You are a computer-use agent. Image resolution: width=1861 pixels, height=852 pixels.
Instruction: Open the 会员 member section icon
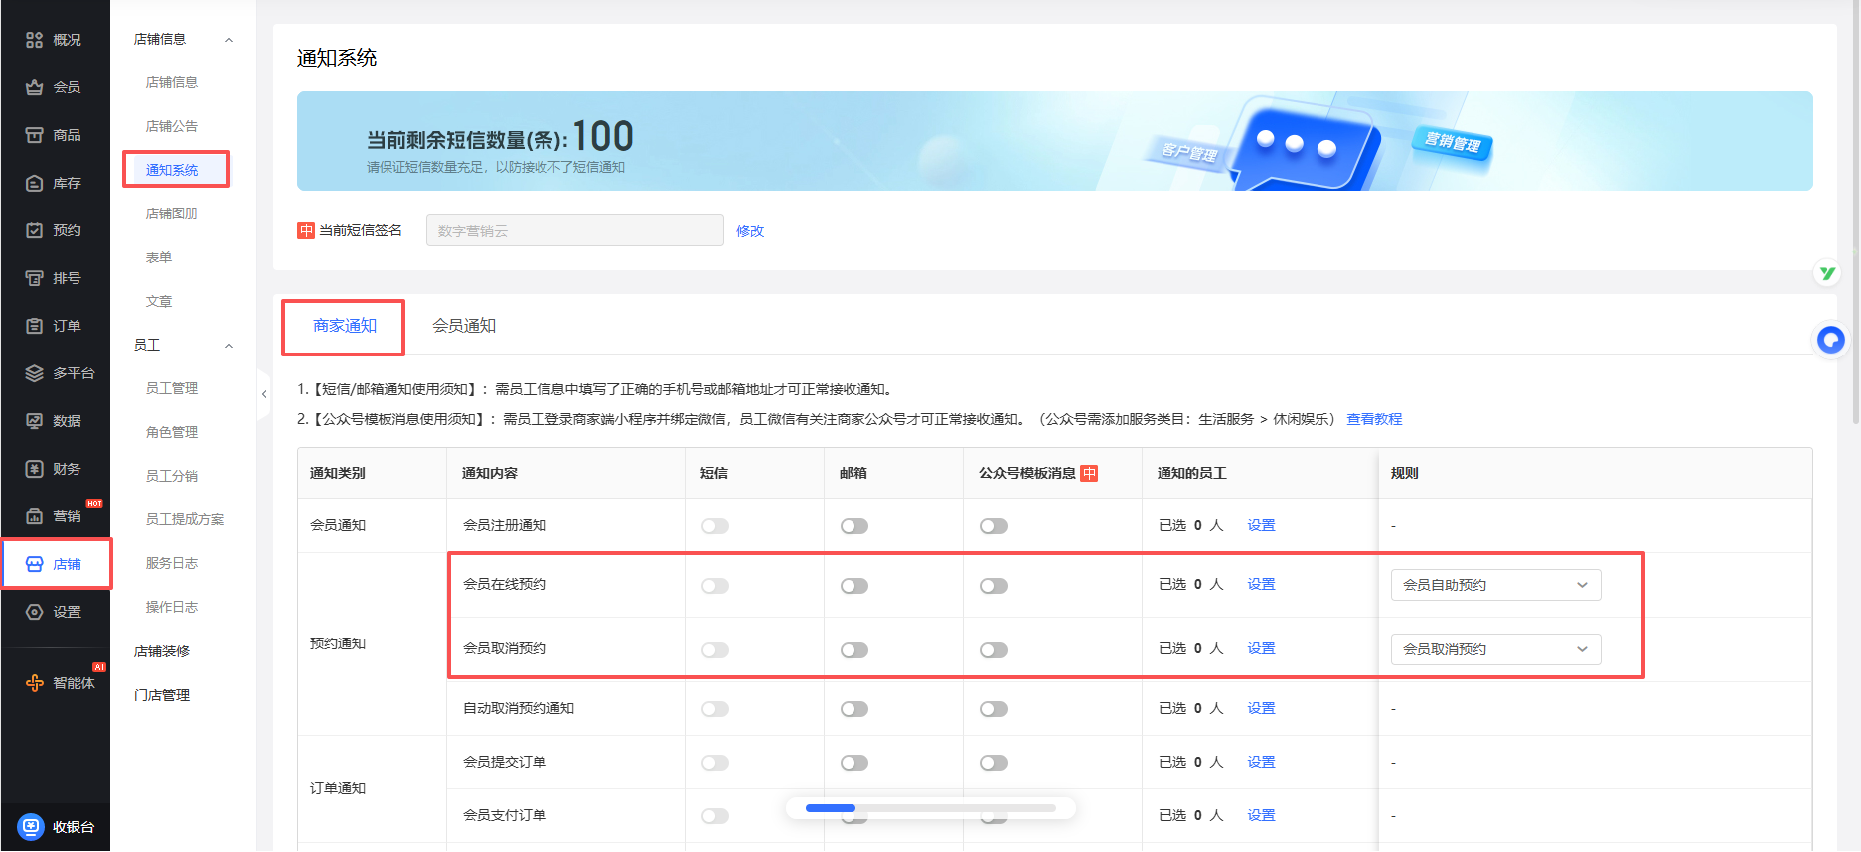34,87
